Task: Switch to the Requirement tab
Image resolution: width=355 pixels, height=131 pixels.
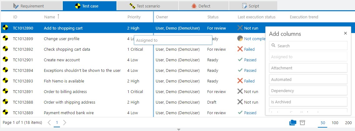Action: tap(29, 6)
